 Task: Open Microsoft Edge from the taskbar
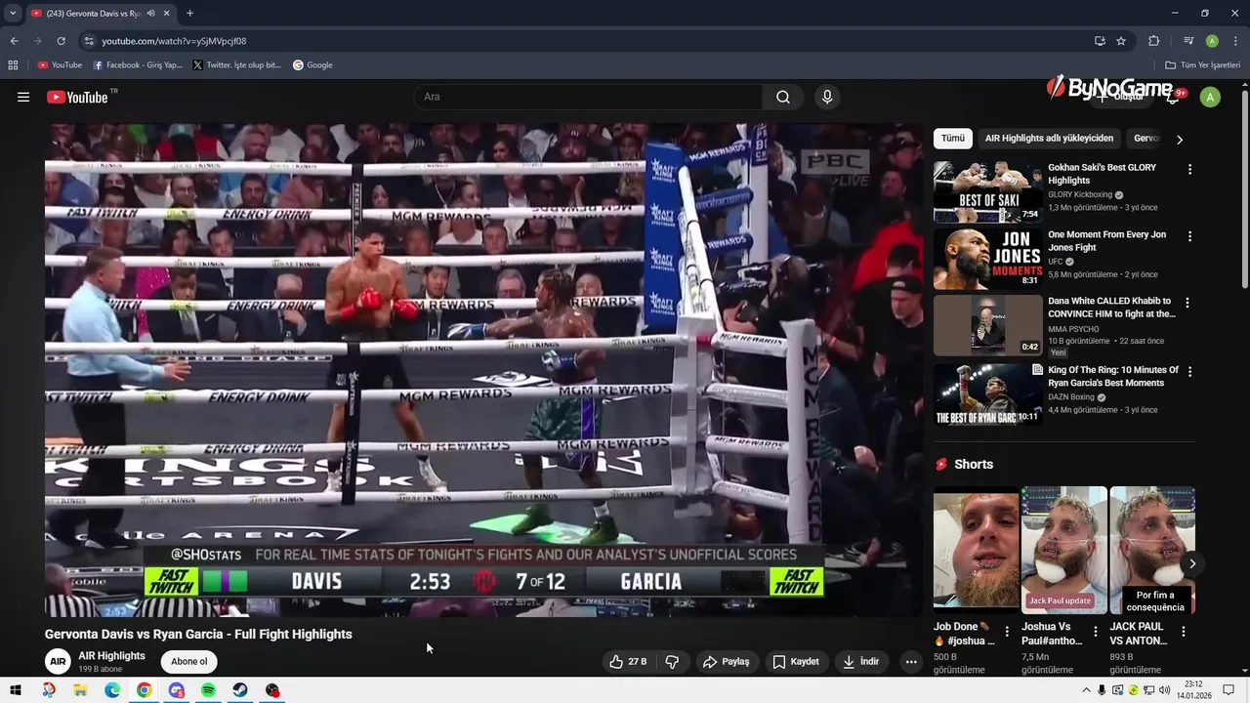[112, 690]
